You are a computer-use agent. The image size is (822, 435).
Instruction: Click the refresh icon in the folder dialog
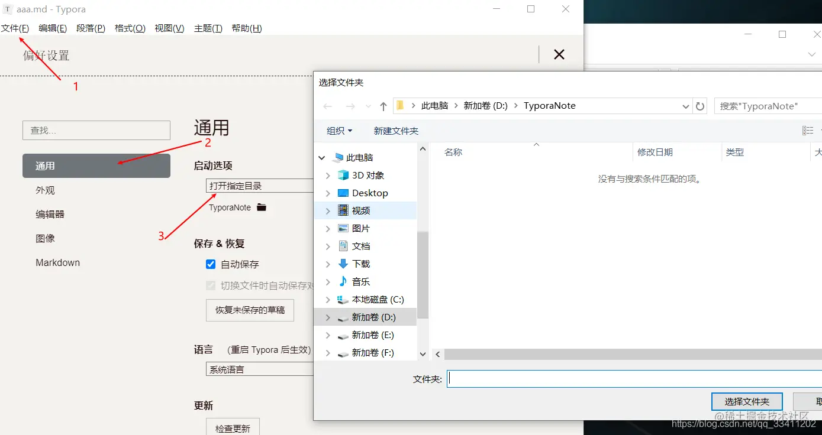[x=699, y=105]
